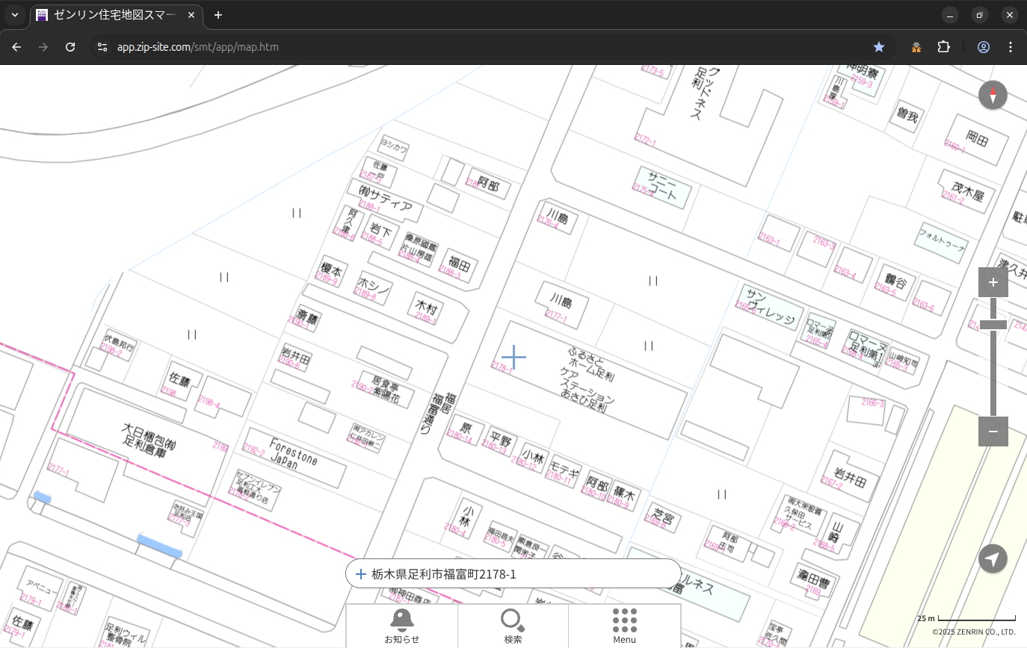Reload the map page
The width and height of the screenshot is (1027, 648).
70,47
